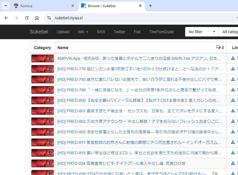The height and width of the screenshot is (175, 238).
Task: Click the Category column header
Action: click(42, 48)
